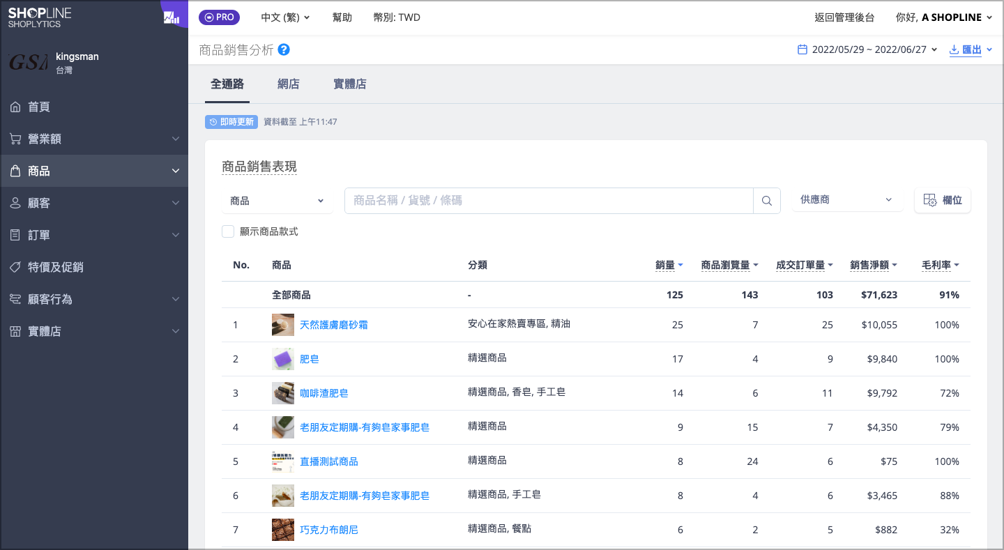
Task: Open the 中文 (繁) language dropdown
Action: 285,17
